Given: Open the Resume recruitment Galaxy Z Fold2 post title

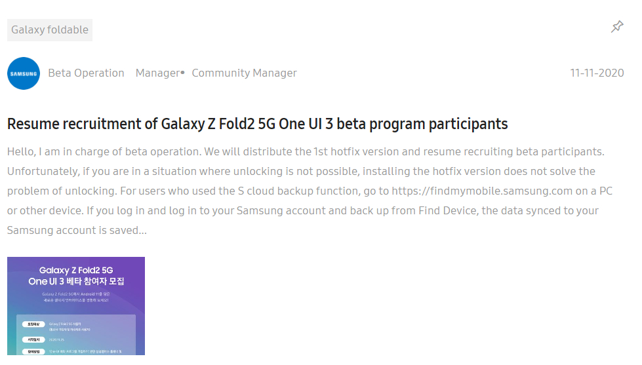Looking at the screenshot, I should point(257,124).
